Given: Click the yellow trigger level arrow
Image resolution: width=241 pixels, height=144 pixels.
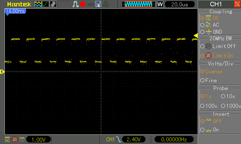Looking at the screenshot, I should tap(196, 36).
